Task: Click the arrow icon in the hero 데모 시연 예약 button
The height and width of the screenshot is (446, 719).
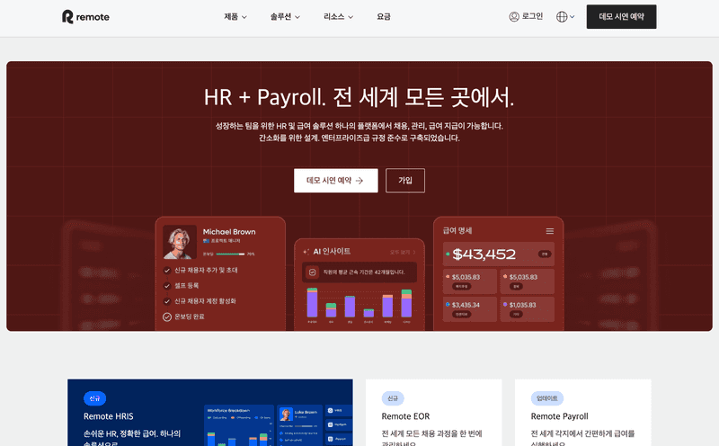Action: (359, 181)
